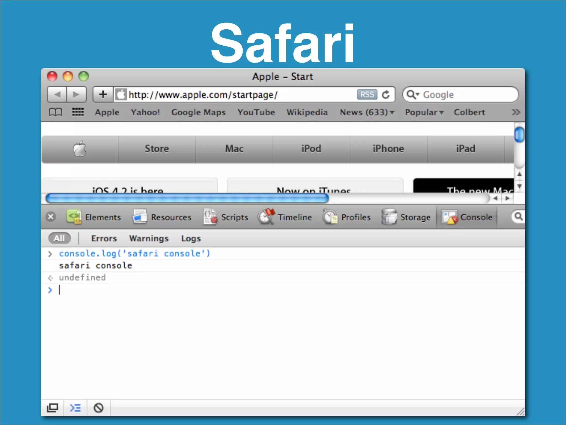Image resolution: width=566 pixels, height=425 pixels.
Task: Switch to the Storage inspector panel
Action: tap(406, 217)
